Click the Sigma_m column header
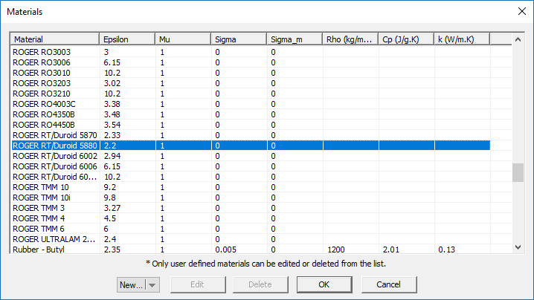 [295, 39]
